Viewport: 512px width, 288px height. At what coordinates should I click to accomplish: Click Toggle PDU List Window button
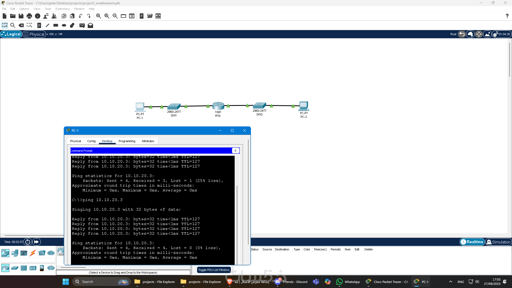[x=214, y=270]
